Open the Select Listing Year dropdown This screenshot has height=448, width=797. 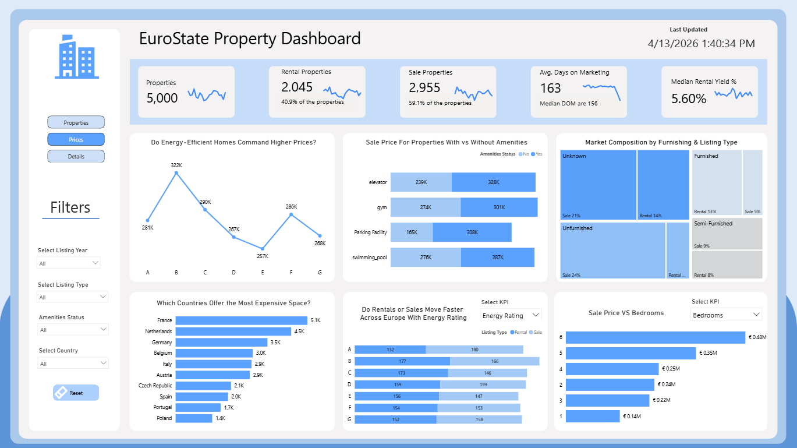point(69,263)
